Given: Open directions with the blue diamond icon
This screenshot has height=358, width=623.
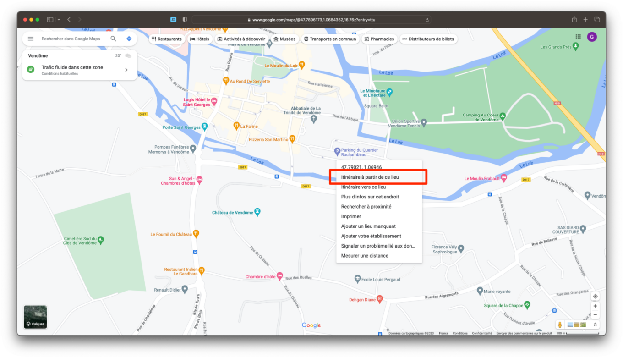Looking at the screenshot, I should (129, 39).
